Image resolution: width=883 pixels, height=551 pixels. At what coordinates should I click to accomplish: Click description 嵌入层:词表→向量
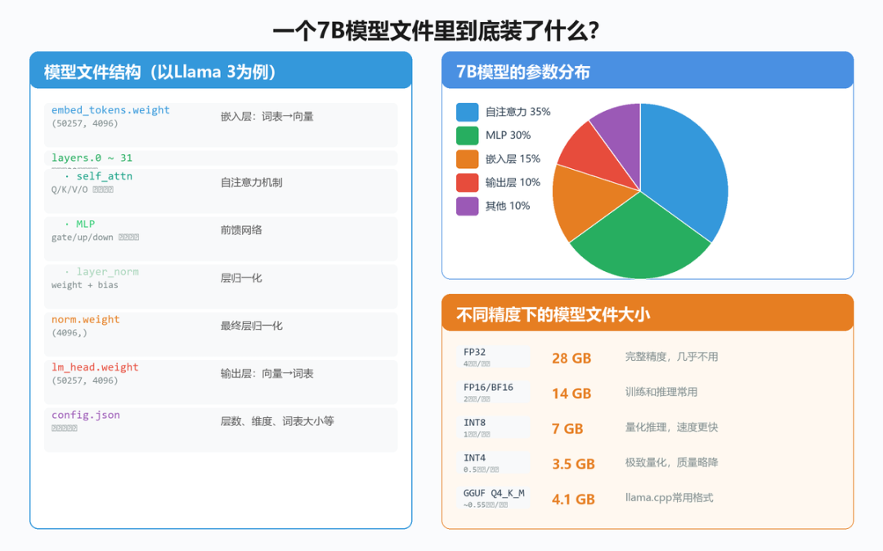click(267, 117)
